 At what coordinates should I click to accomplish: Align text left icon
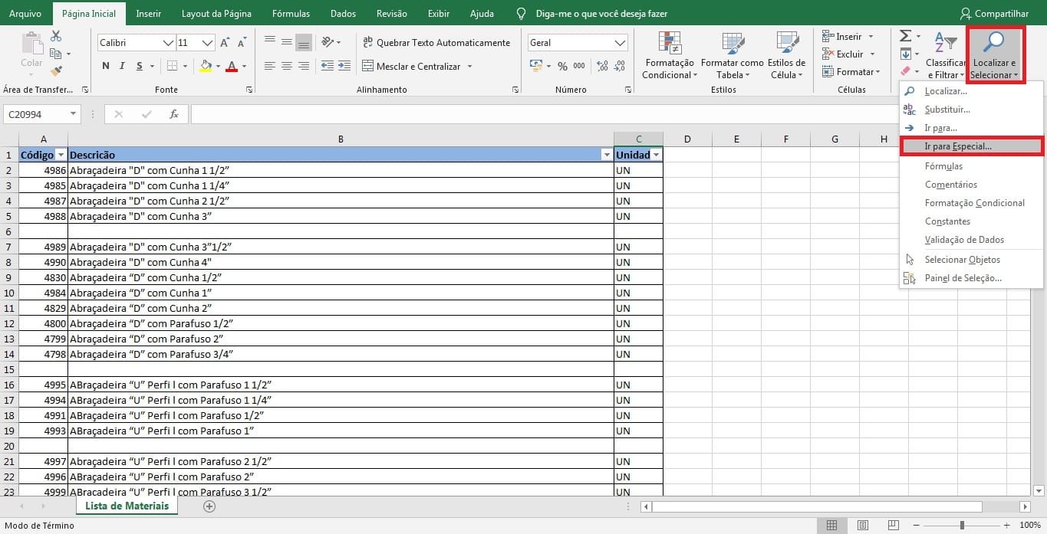coord(270,67)
